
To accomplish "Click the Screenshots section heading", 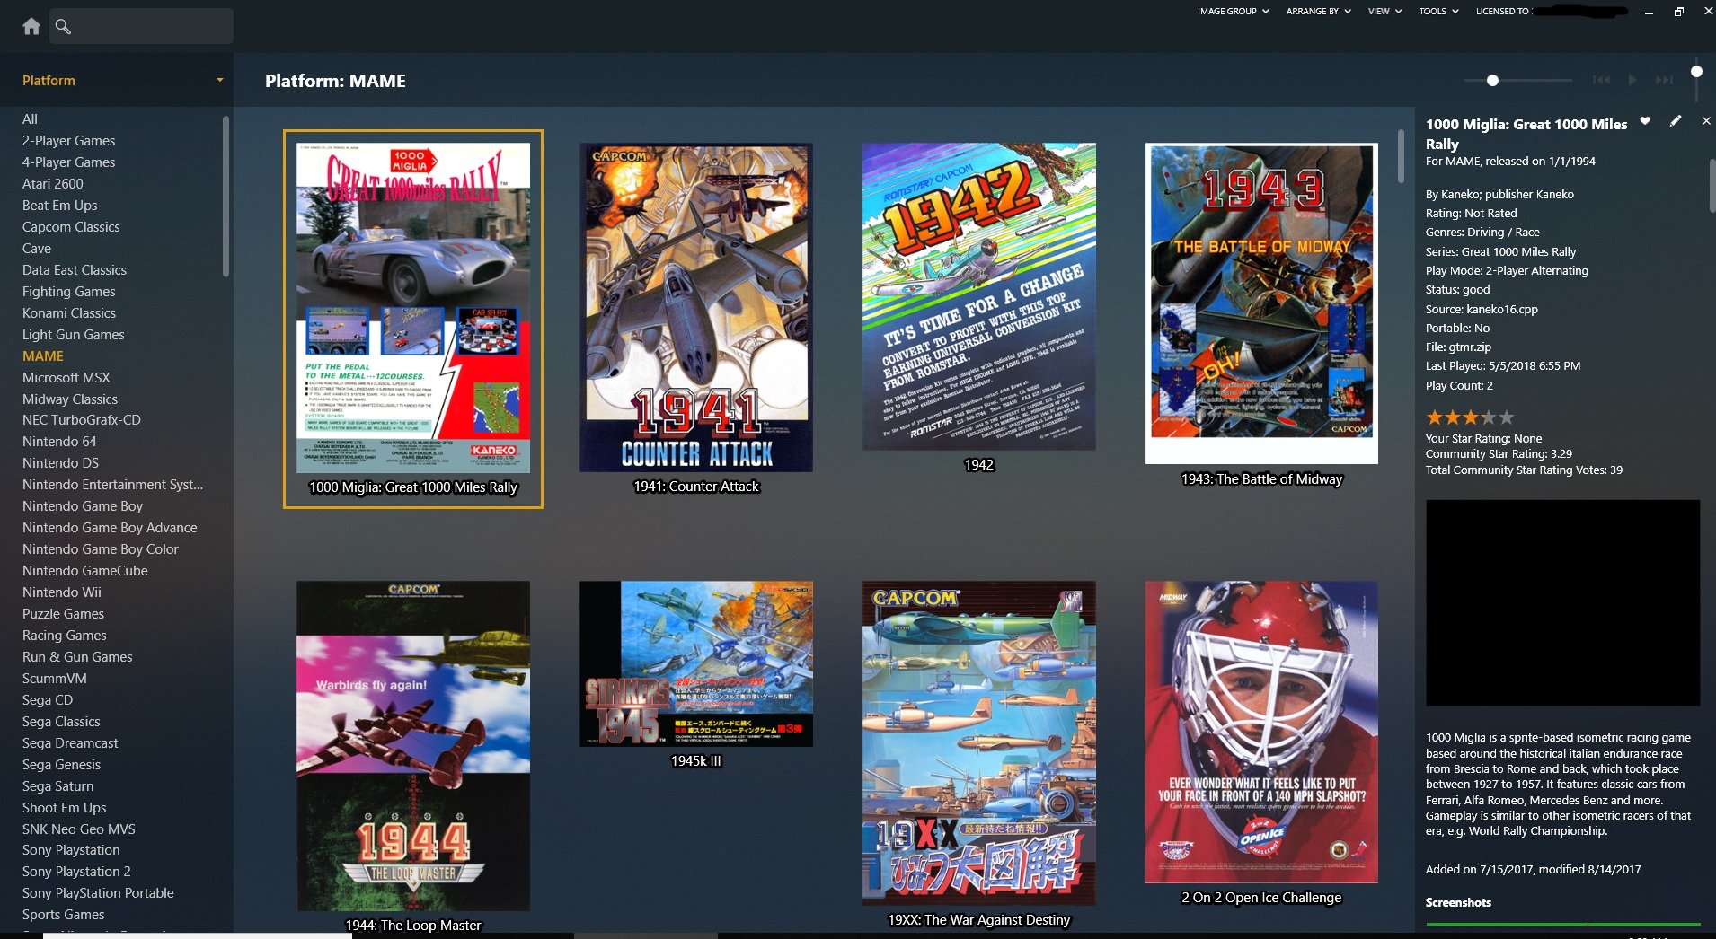I will 1458,902.
